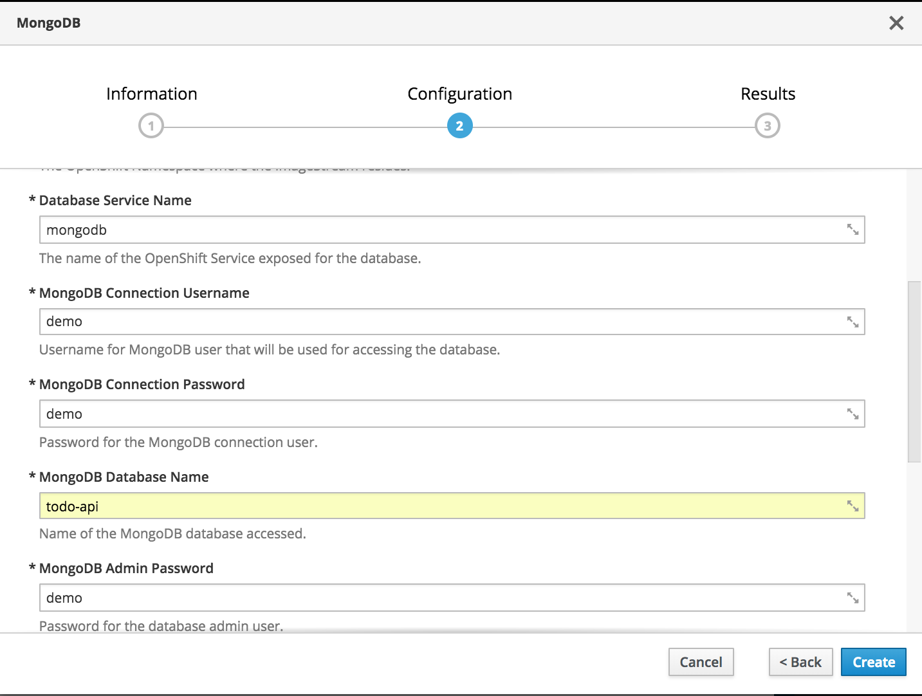The height and width of the screenshot is (696, 922).
Task: Open the Results wizard step label
Action: [768, 94]
